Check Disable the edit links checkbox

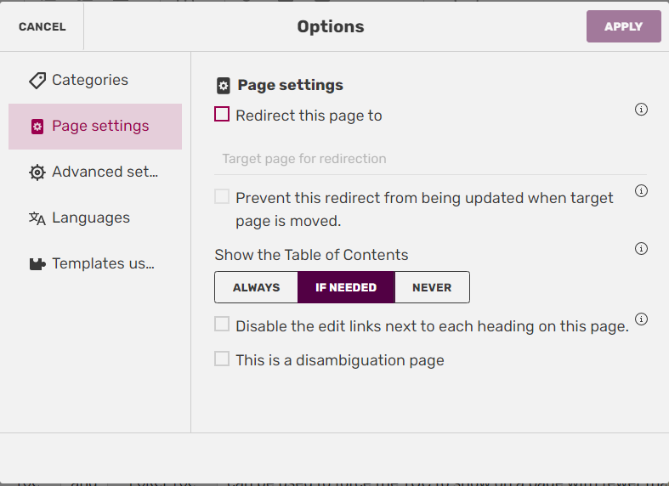click(222, 324)
